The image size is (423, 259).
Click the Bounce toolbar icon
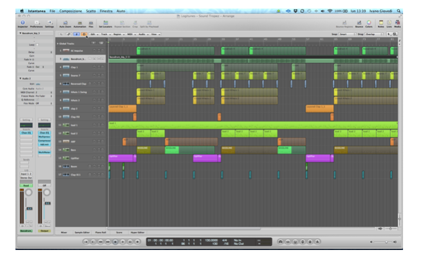(x=359, y=24)
